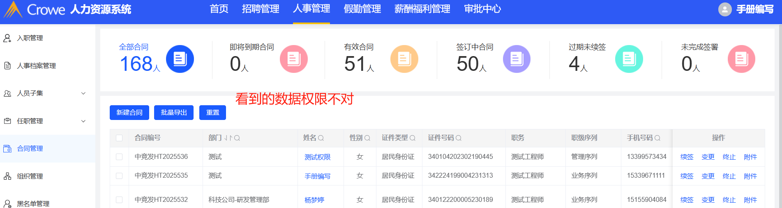Click 附件 for 中竞发HT2025532
The height and width of the screenshot is (208, 782).
coord(750,200)
